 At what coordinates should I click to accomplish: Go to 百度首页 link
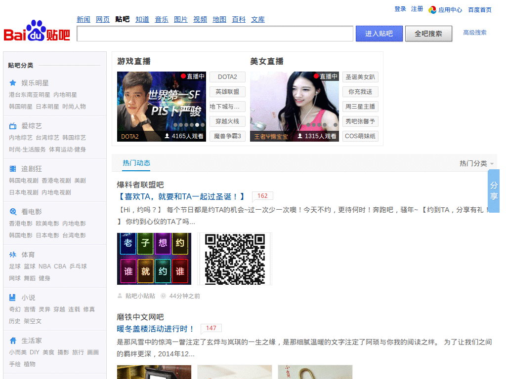click(x=480, y=10)
